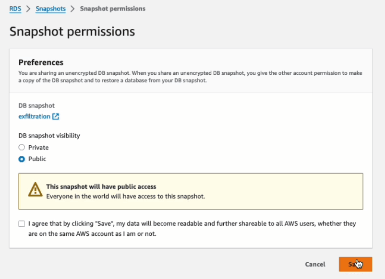
Task: Navigate to the Snapshots breadcrumb link
Action: point(50,9)
